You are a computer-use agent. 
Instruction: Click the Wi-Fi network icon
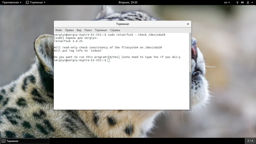pyautogui.click(x=237, y=2)
